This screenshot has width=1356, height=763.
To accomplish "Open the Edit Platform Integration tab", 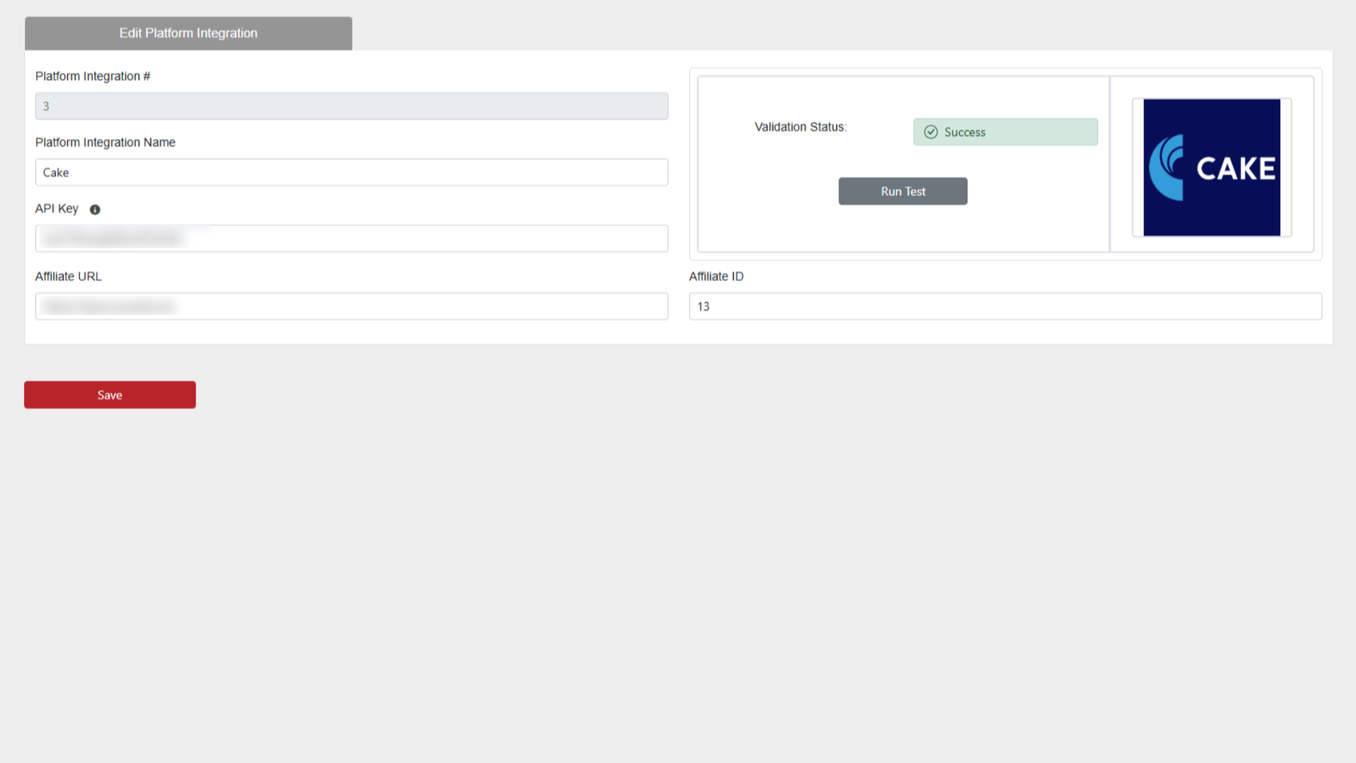I will coord(189,33).
